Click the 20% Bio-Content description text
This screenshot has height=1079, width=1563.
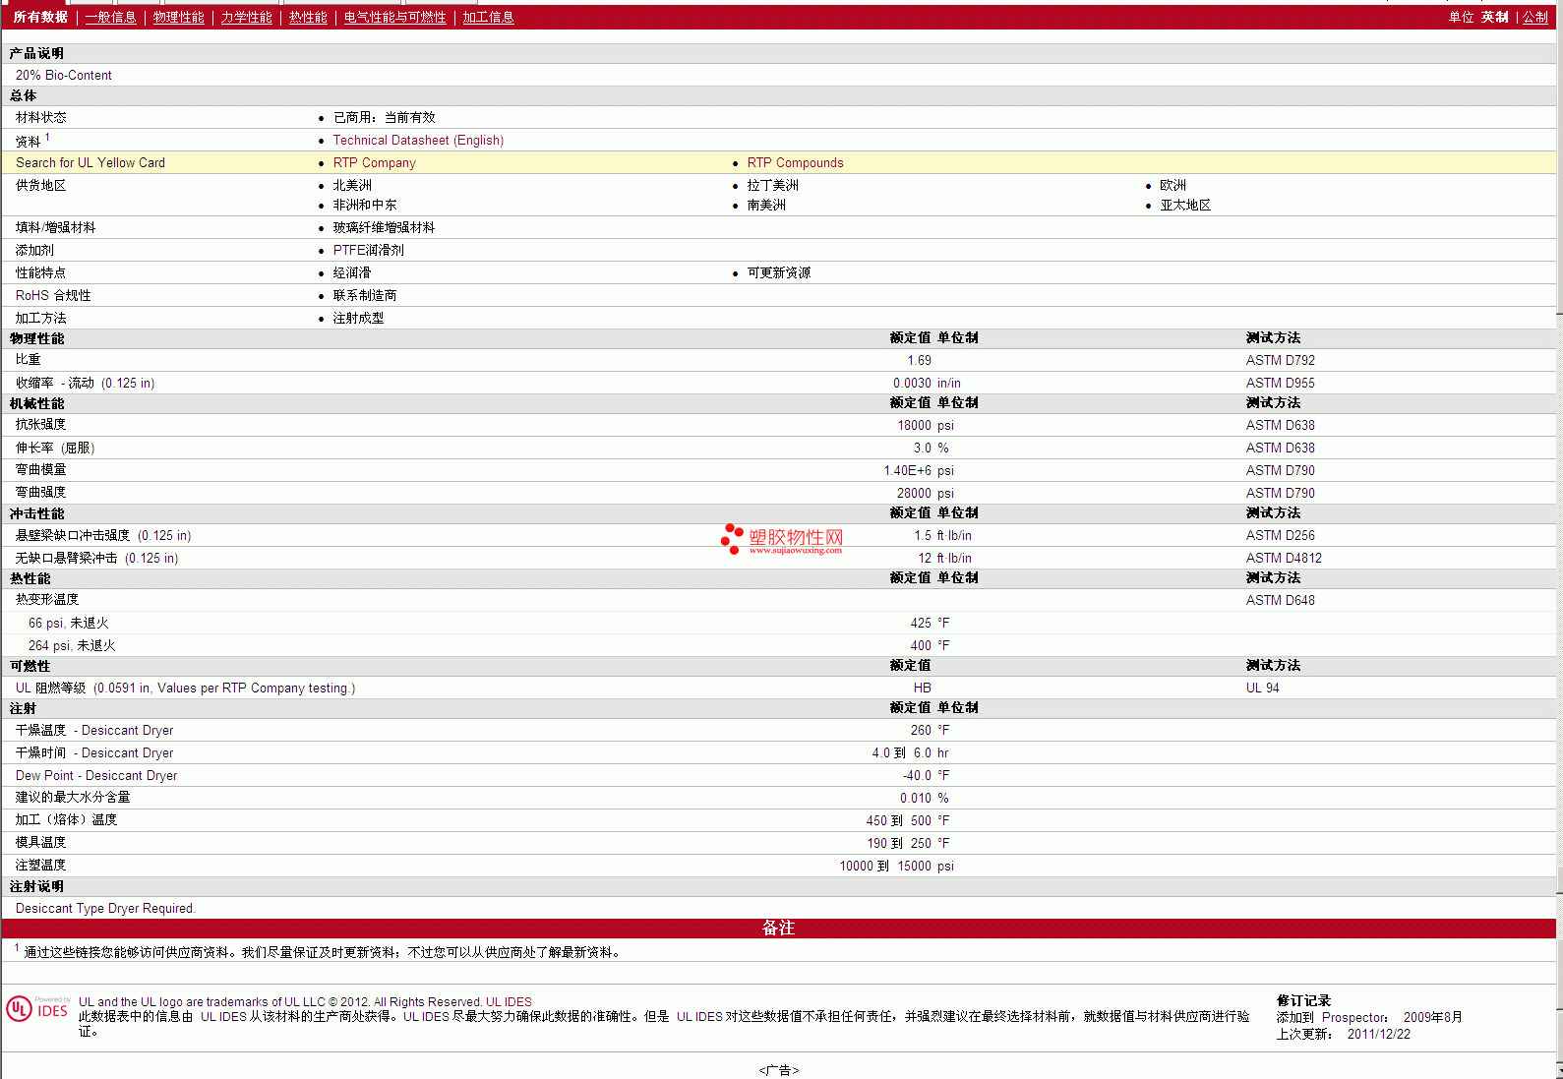click(64, 75)
